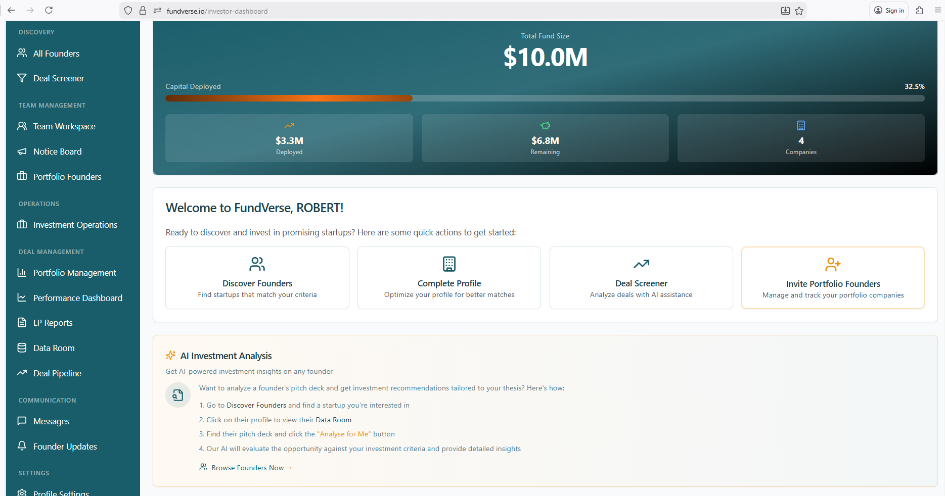Open the Deal Screener funnel icon
The width and height of the screenshot is (945, 496).
[22, 78]
